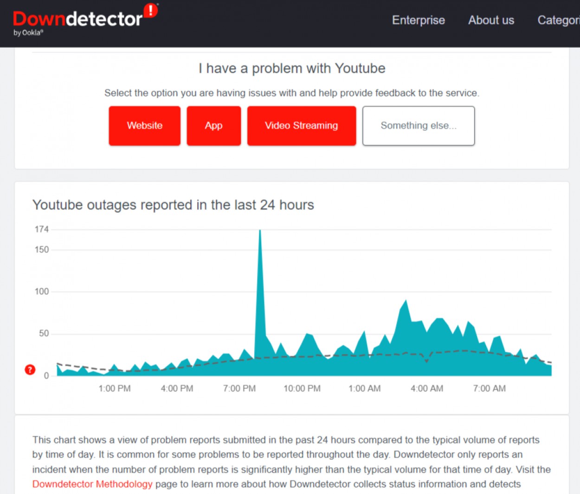
Task: Click the Downdetector logo
Action: click(x=77, y=19)
